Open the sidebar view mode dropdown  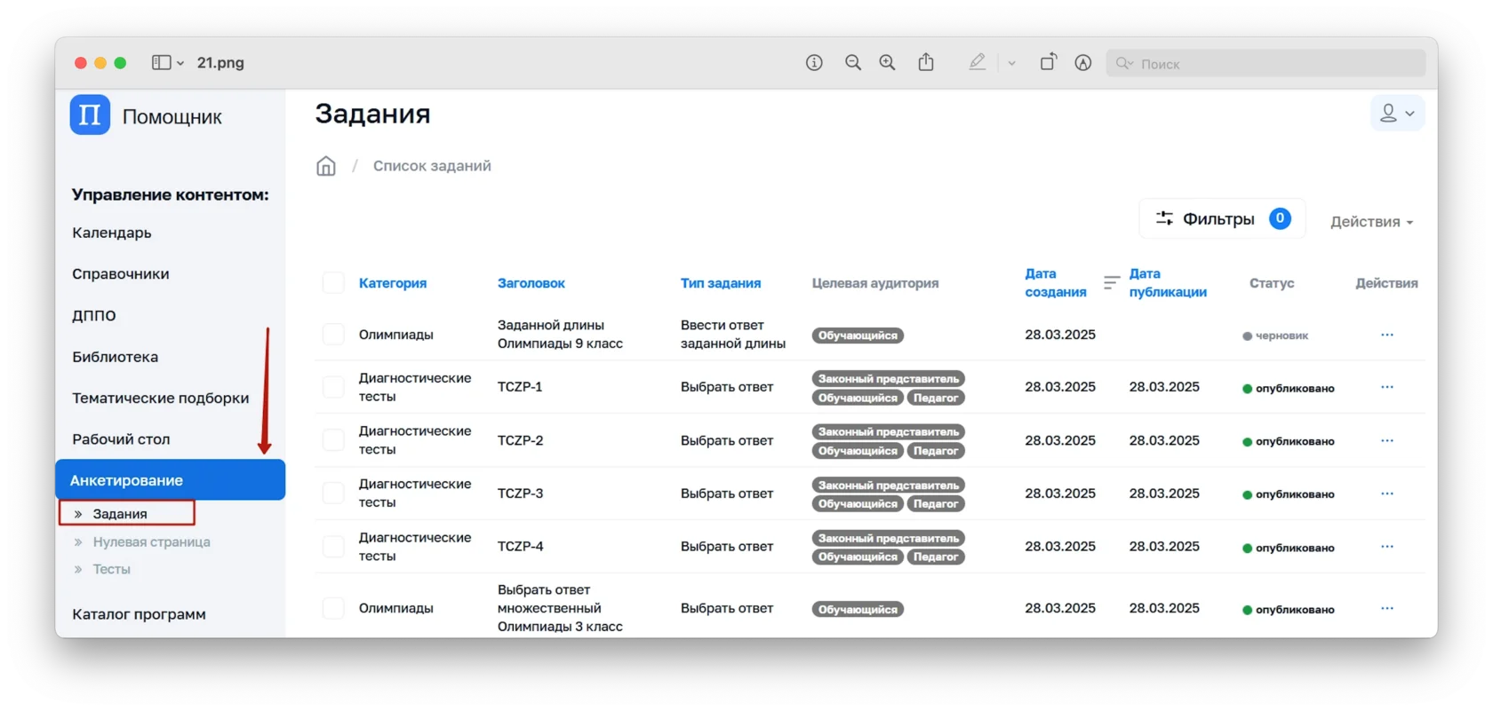pos(167,63)
